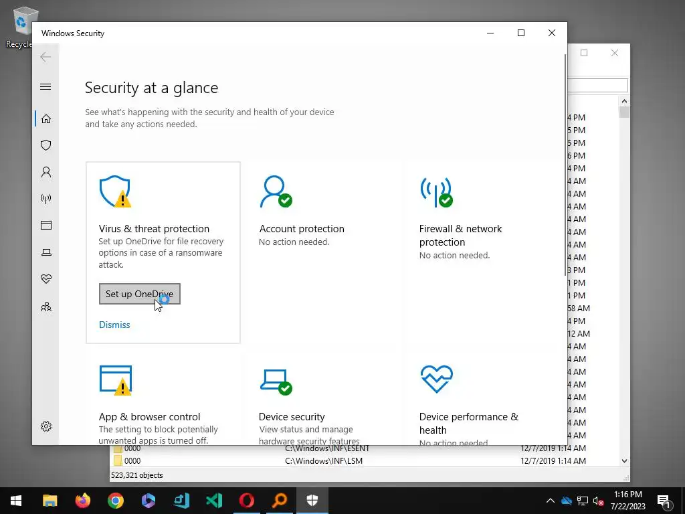Image resolution: width=685 pixels, height=514 pixels.
Task: Open App & browser control sidebar icon
Action: coord(46,225)
